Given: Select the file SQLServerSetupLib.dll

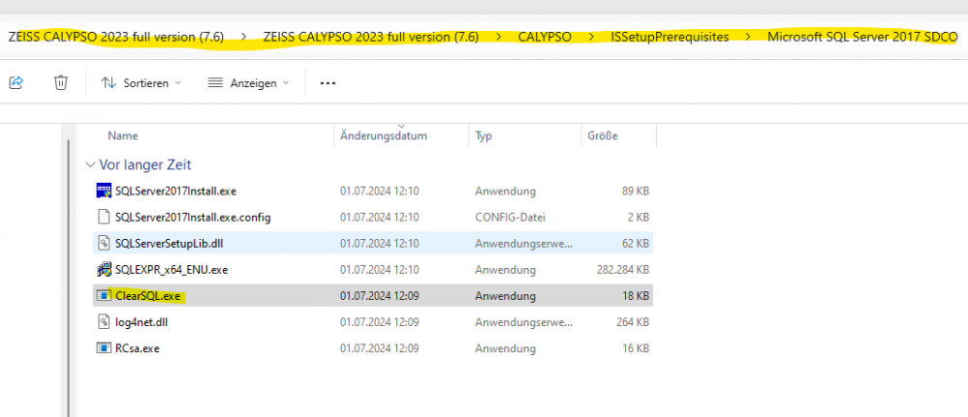Looking at the screenshot, I should (373, 243).
